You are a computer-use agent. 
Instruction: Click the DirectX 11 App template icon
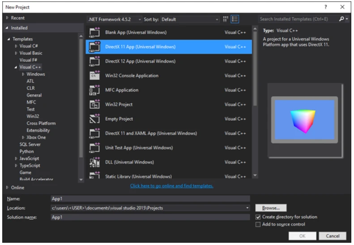tap(94, 47)
